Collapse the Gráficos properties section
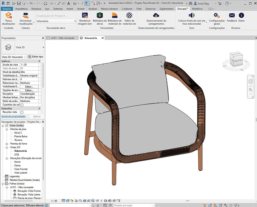The image size is (257, 207). tap(39, 61)
